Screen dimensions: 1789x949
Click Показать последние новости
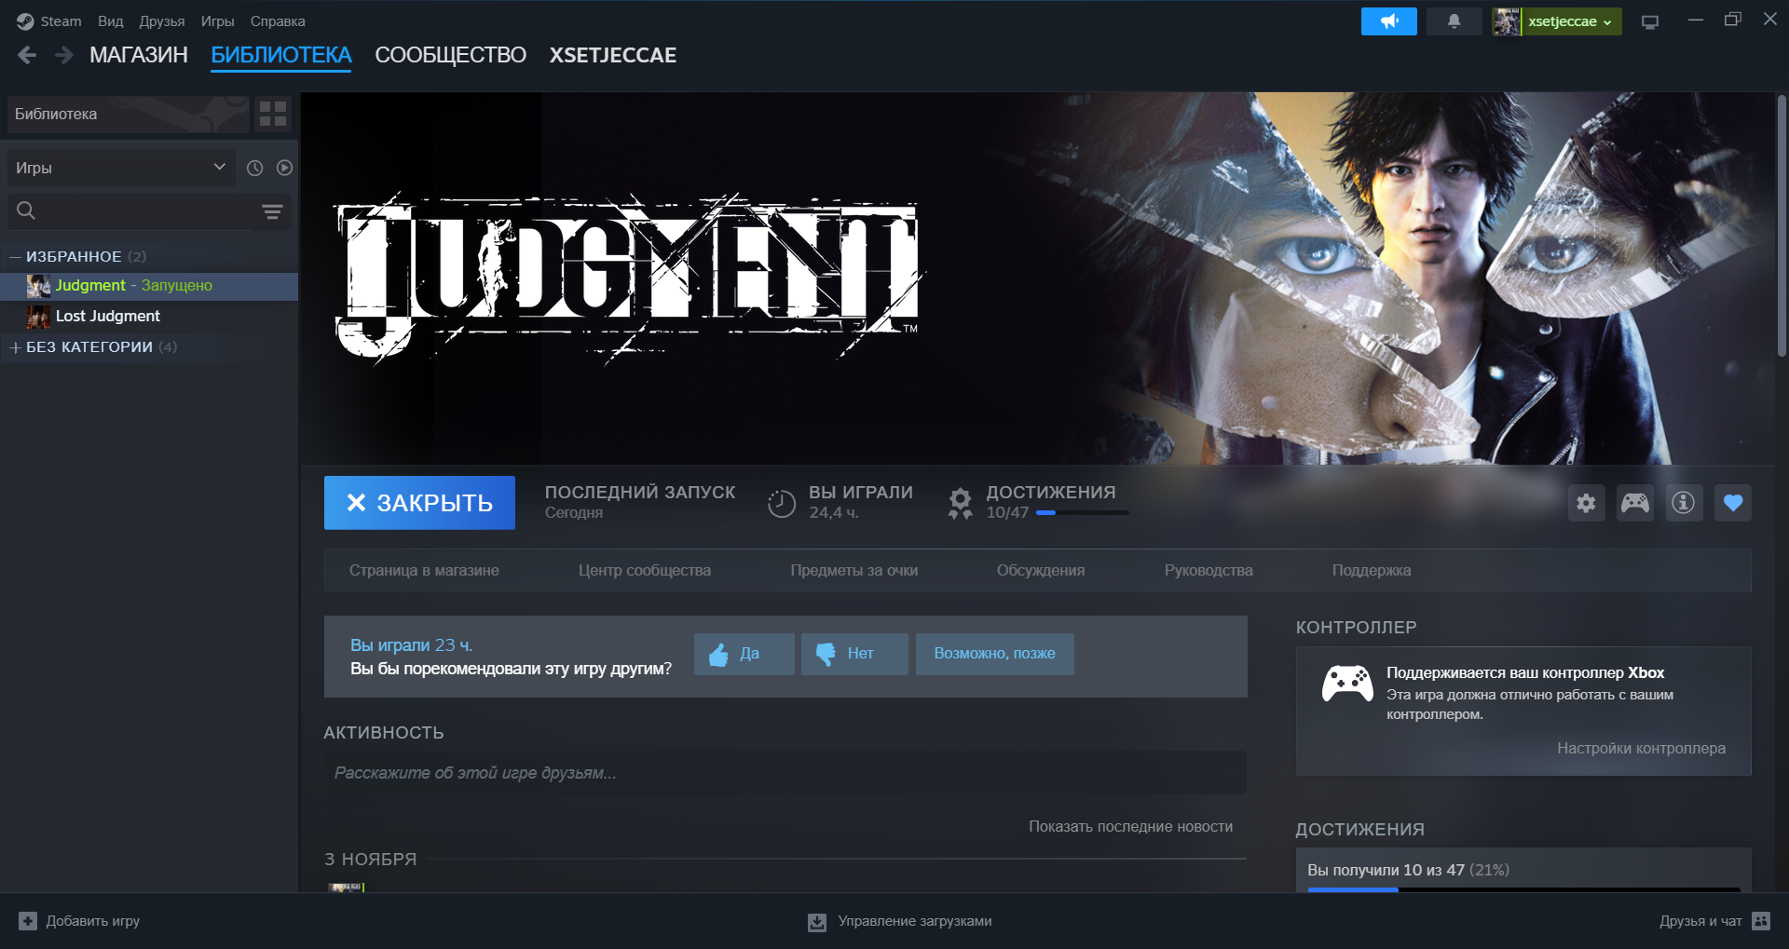point(1130,827)
